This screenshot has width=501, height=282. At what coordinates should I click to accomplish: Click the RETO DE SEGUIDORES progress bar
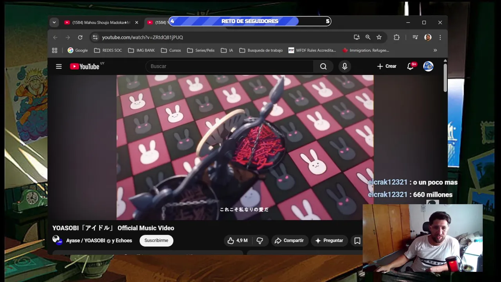click(250, 21)
